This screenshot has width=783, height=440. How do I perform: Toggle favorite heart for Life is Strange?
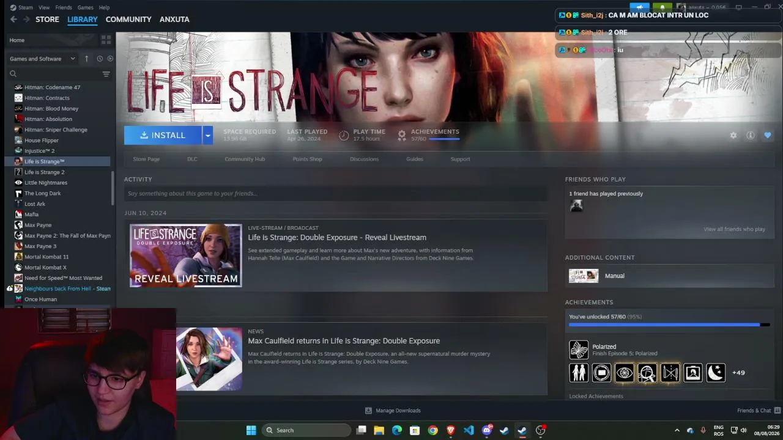pos(768,135)
